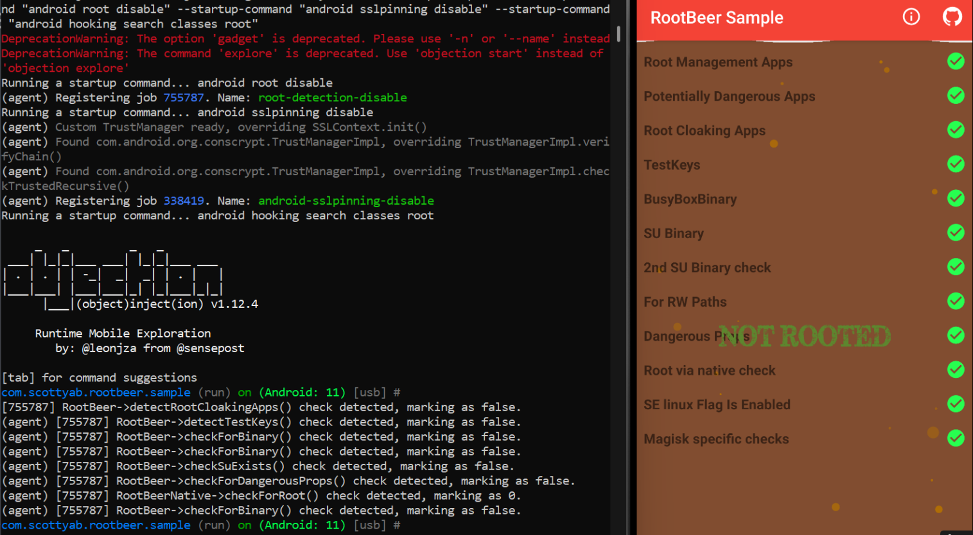Viewport: 973px width, 535px height.
Task: Select the 'Magisk specific checks' label
Action: click(716, 439)
